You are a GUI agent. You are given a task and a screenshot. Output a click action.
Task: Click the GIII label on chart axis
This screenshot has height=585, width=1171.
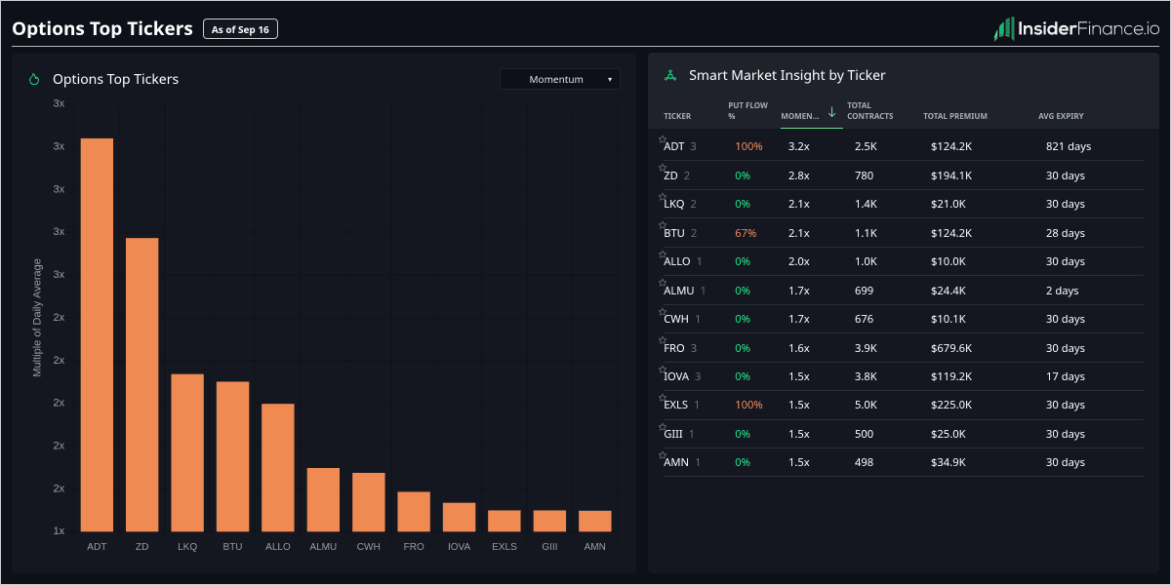[x=549, y=547]
